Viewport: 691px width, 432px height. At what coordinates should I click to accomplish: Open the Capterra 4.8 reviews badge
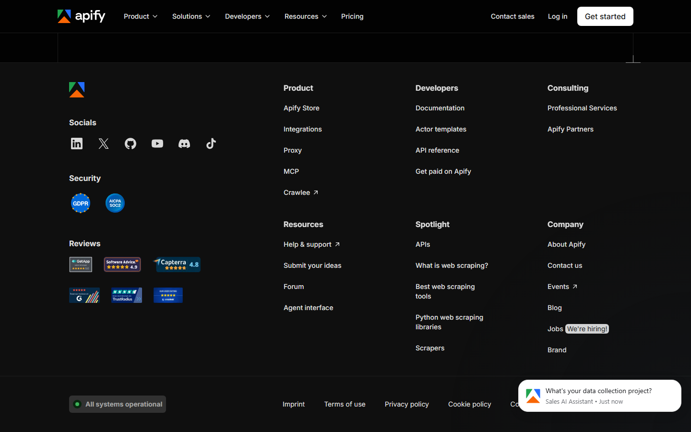177,264
